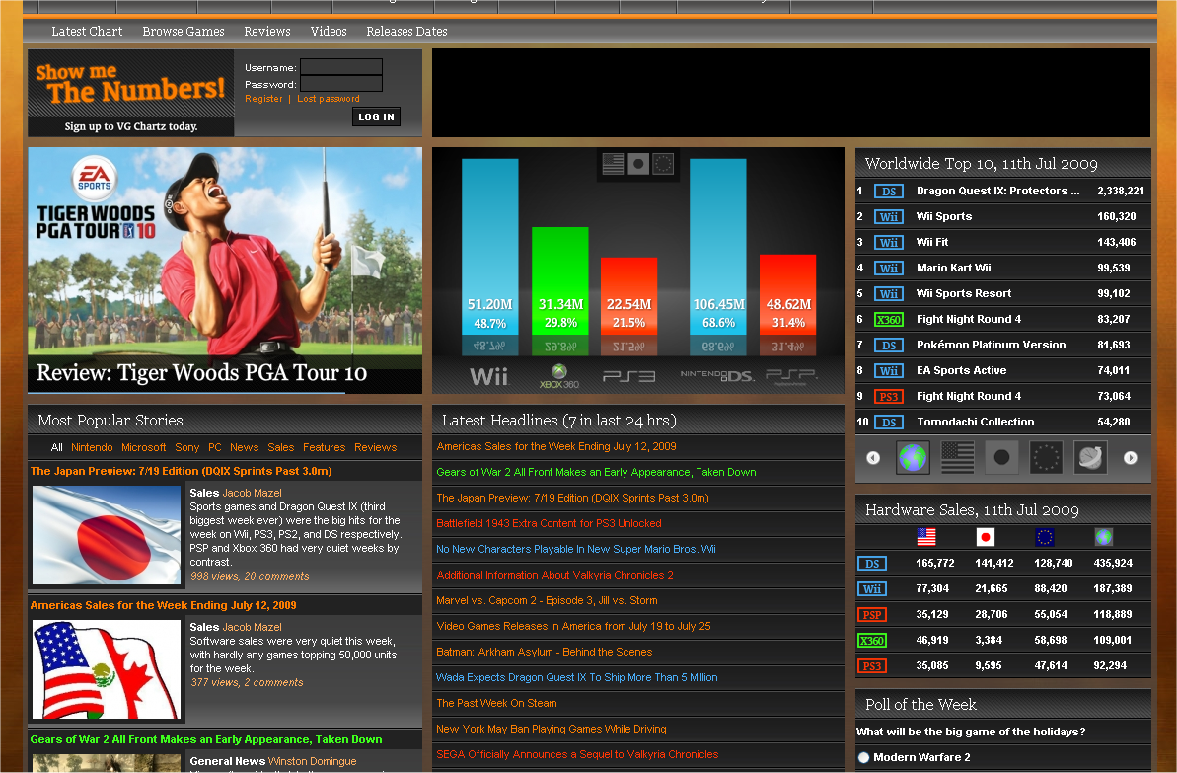The width and height of the screenshot is (1177, 773).
Task: Open headline Battlefield 1943 Extra Content for PS3
Action: (549, 523)
